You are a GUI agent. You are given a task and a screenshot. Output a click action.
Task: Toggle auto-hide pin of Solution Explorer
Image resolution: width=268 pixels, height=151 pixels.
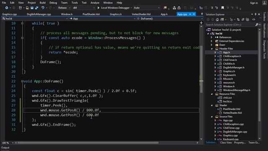click(255, 14)
